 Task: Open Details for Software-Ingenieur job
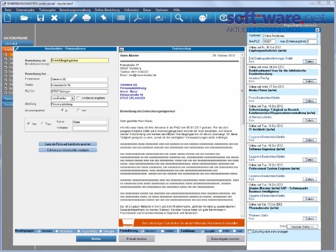point(310,160)
